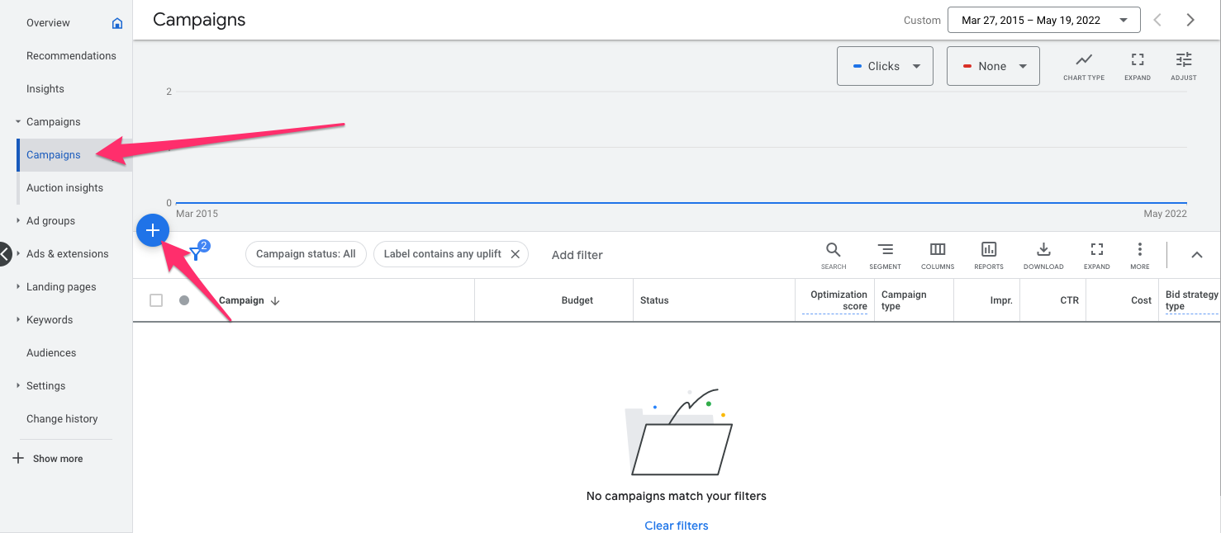Expand the Keywords section
Screen dimensions: 1221x533
18,320
